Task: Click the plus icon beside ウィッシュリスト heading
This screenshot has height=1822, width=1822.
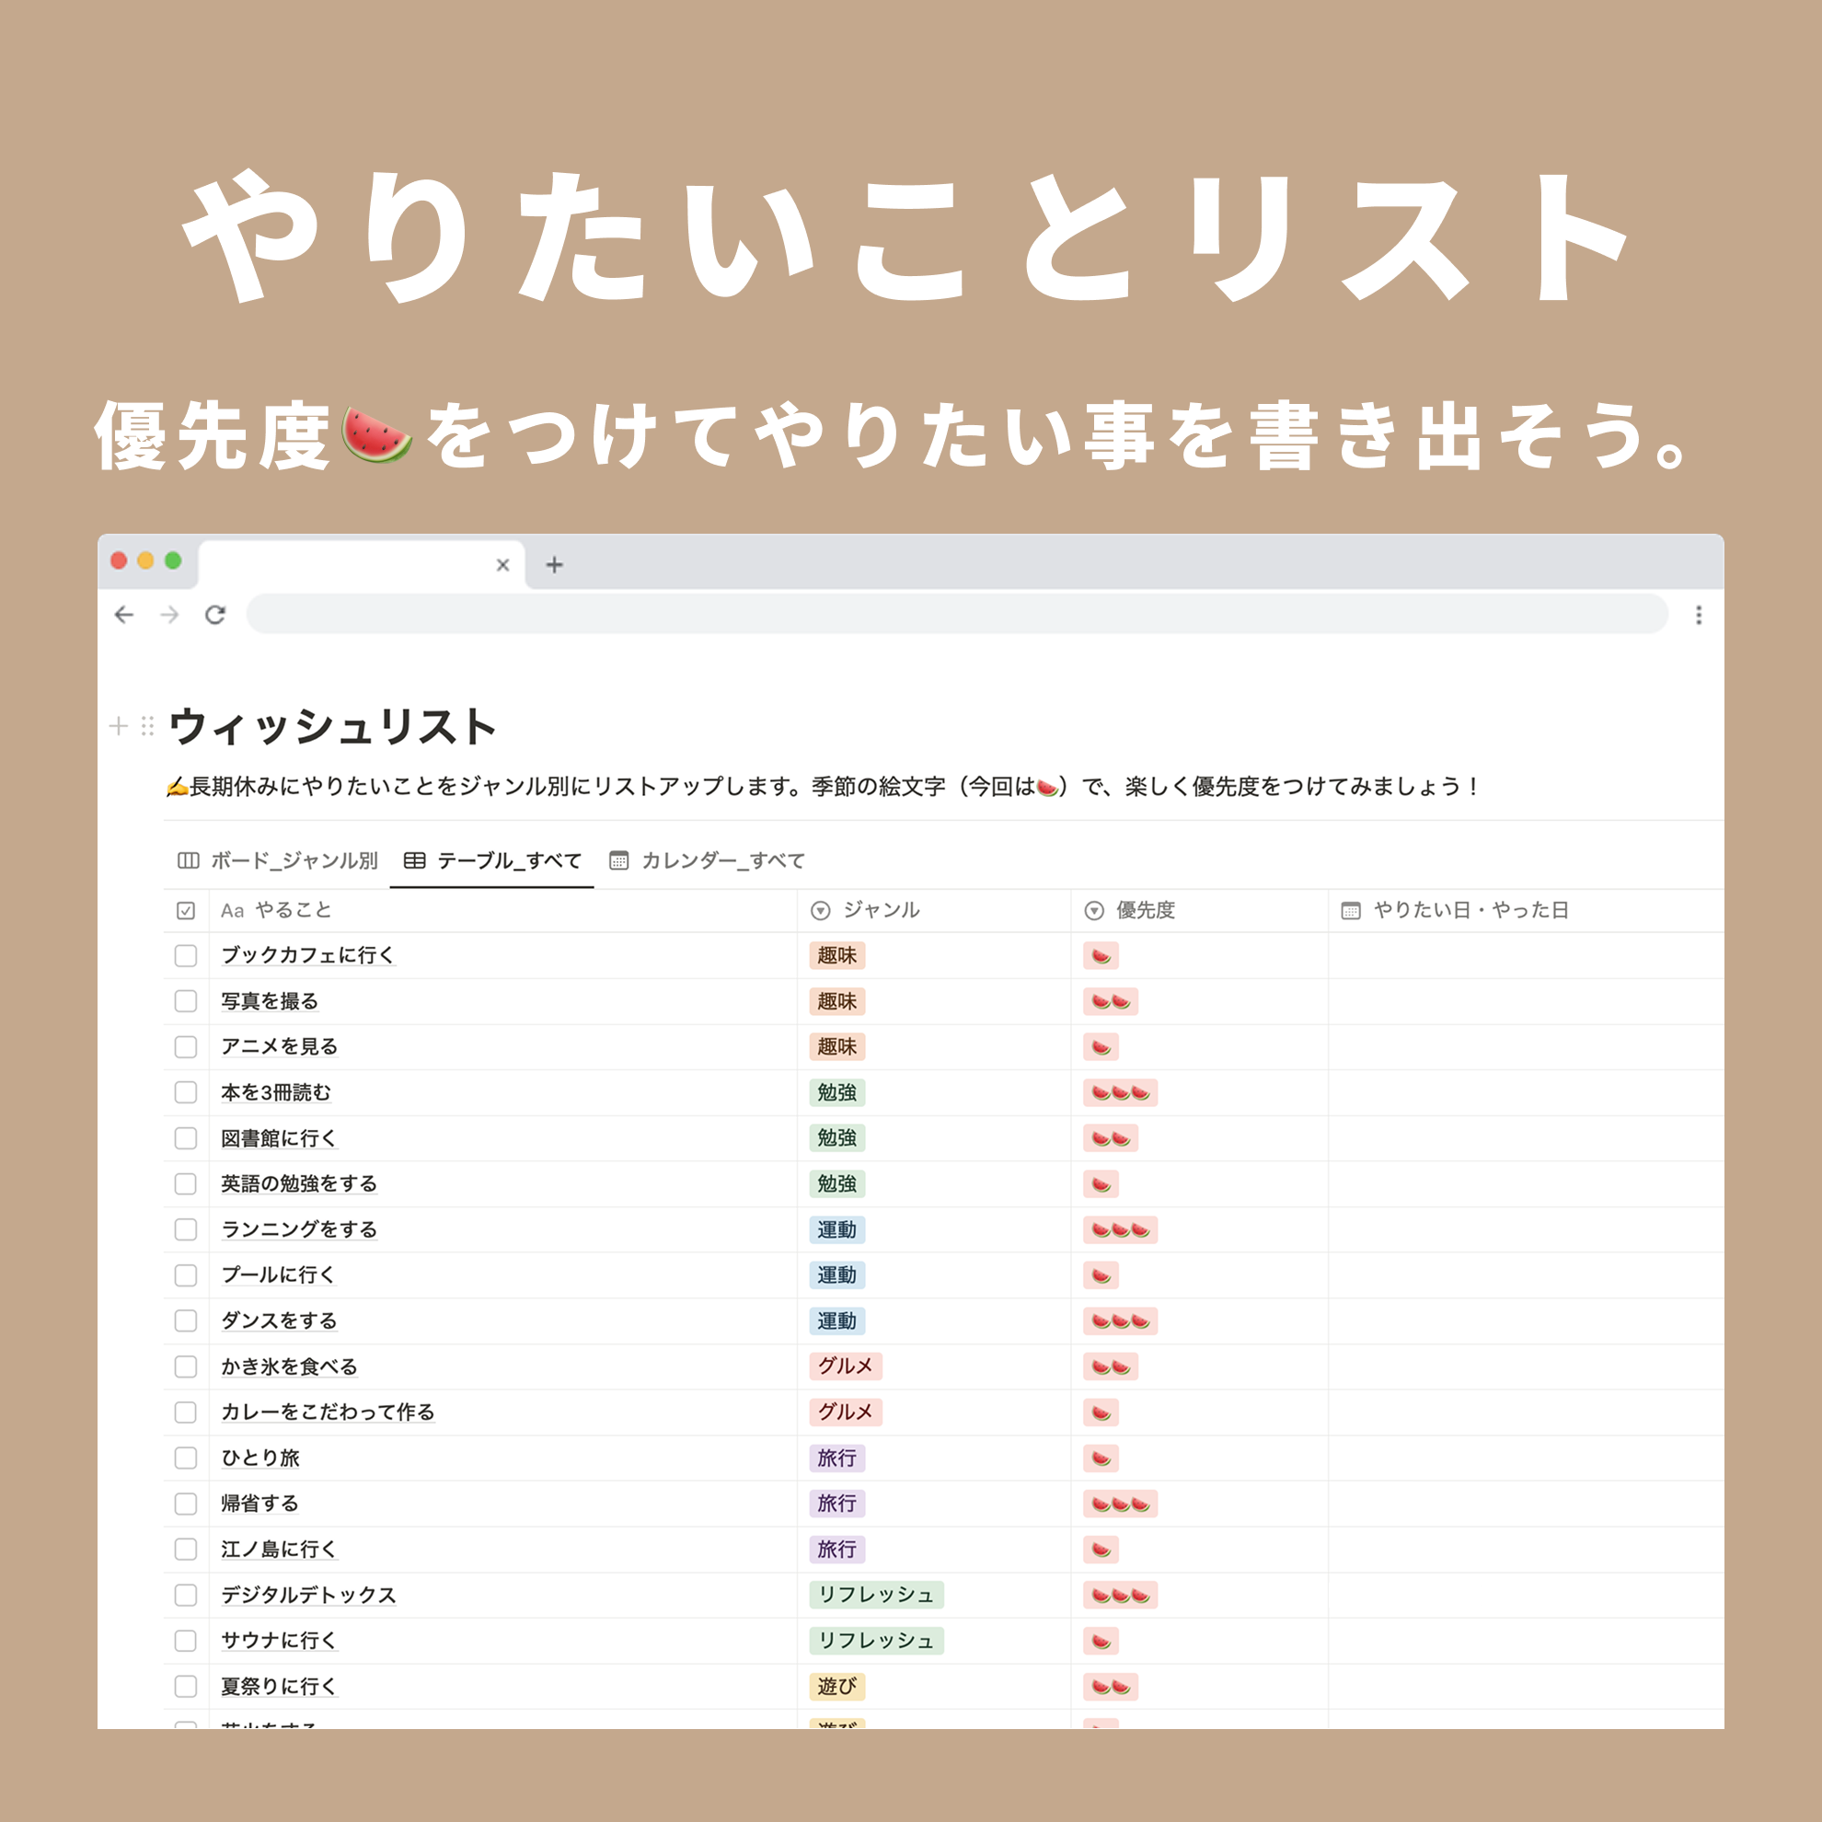Action: (x=119, y=725)
